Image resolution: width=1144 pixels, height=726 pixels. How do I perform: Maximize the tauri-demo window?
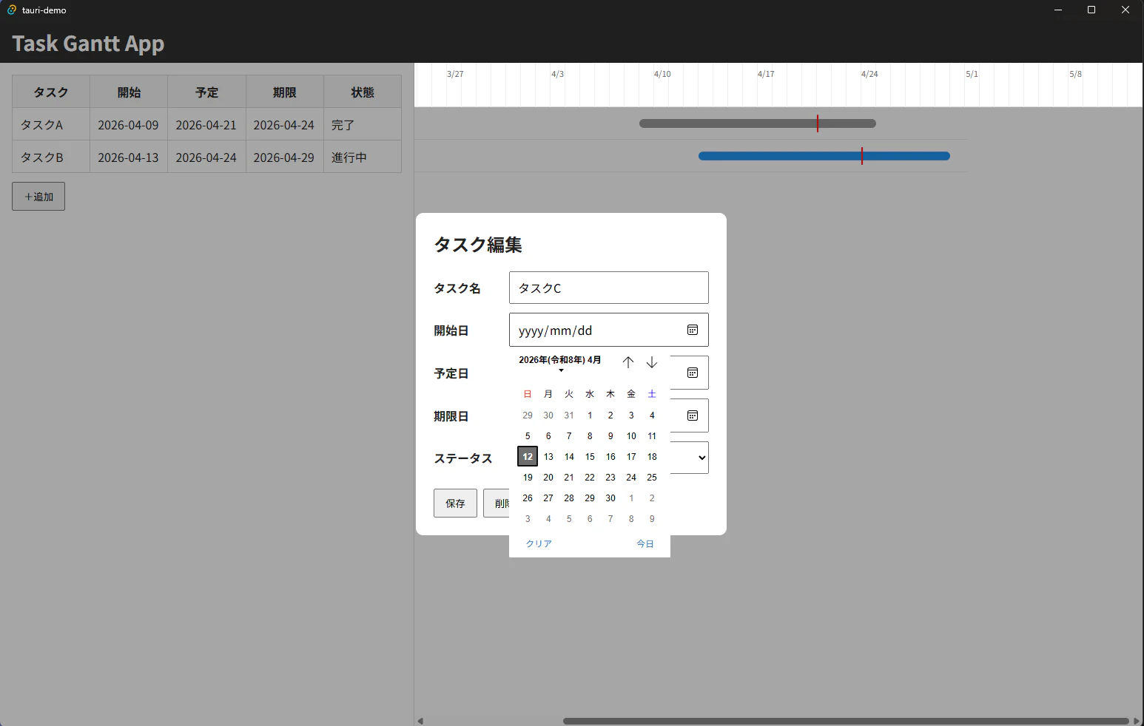pos(1091,10)
